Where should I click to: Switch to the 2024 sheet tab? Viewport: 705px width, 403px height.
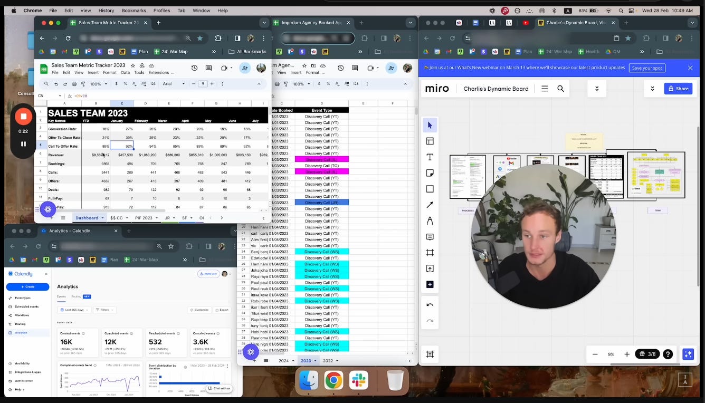pos(286,361)
